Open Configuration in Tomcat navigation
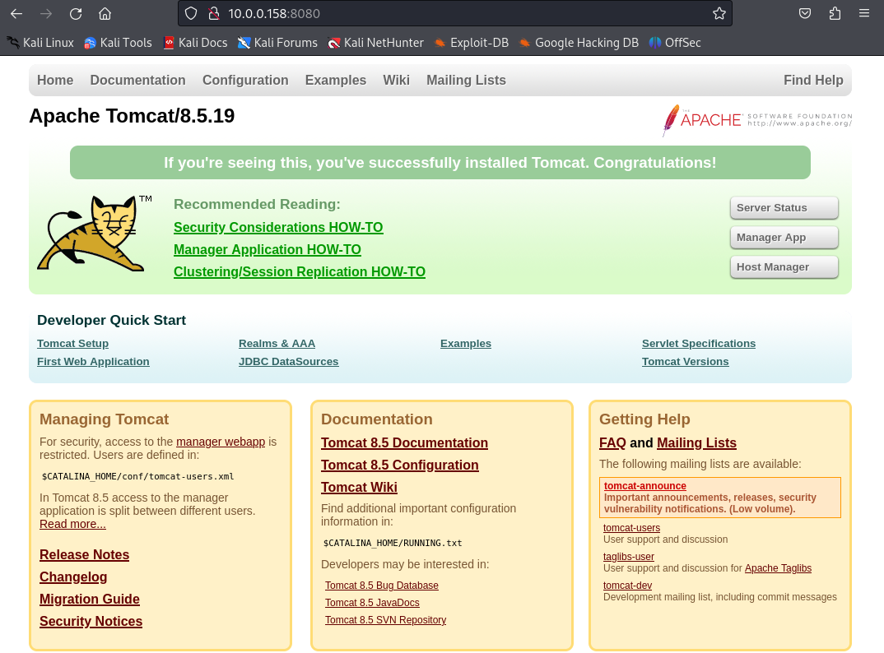 pos(245,80)
